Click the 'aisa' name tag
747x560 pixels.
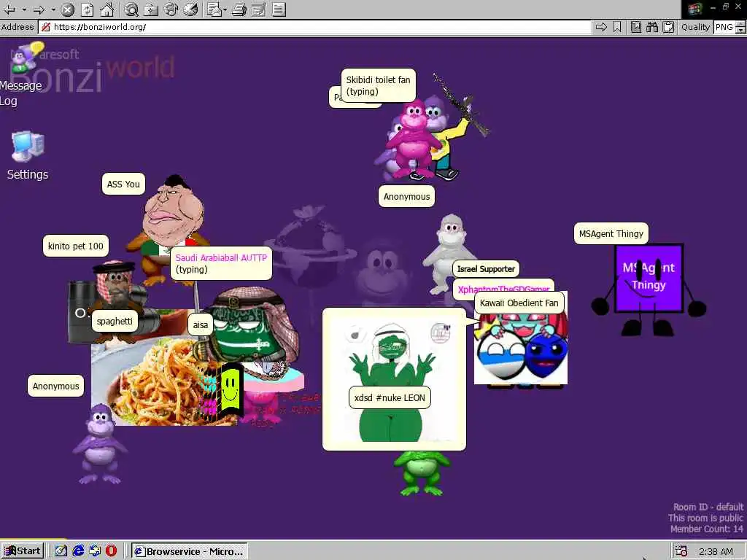click(x=200, y=324)
